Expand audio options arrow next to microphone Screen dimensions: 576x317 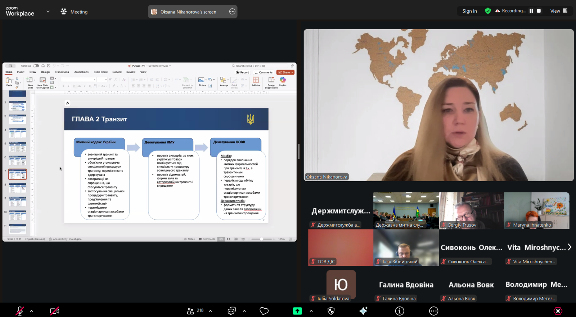32,311
